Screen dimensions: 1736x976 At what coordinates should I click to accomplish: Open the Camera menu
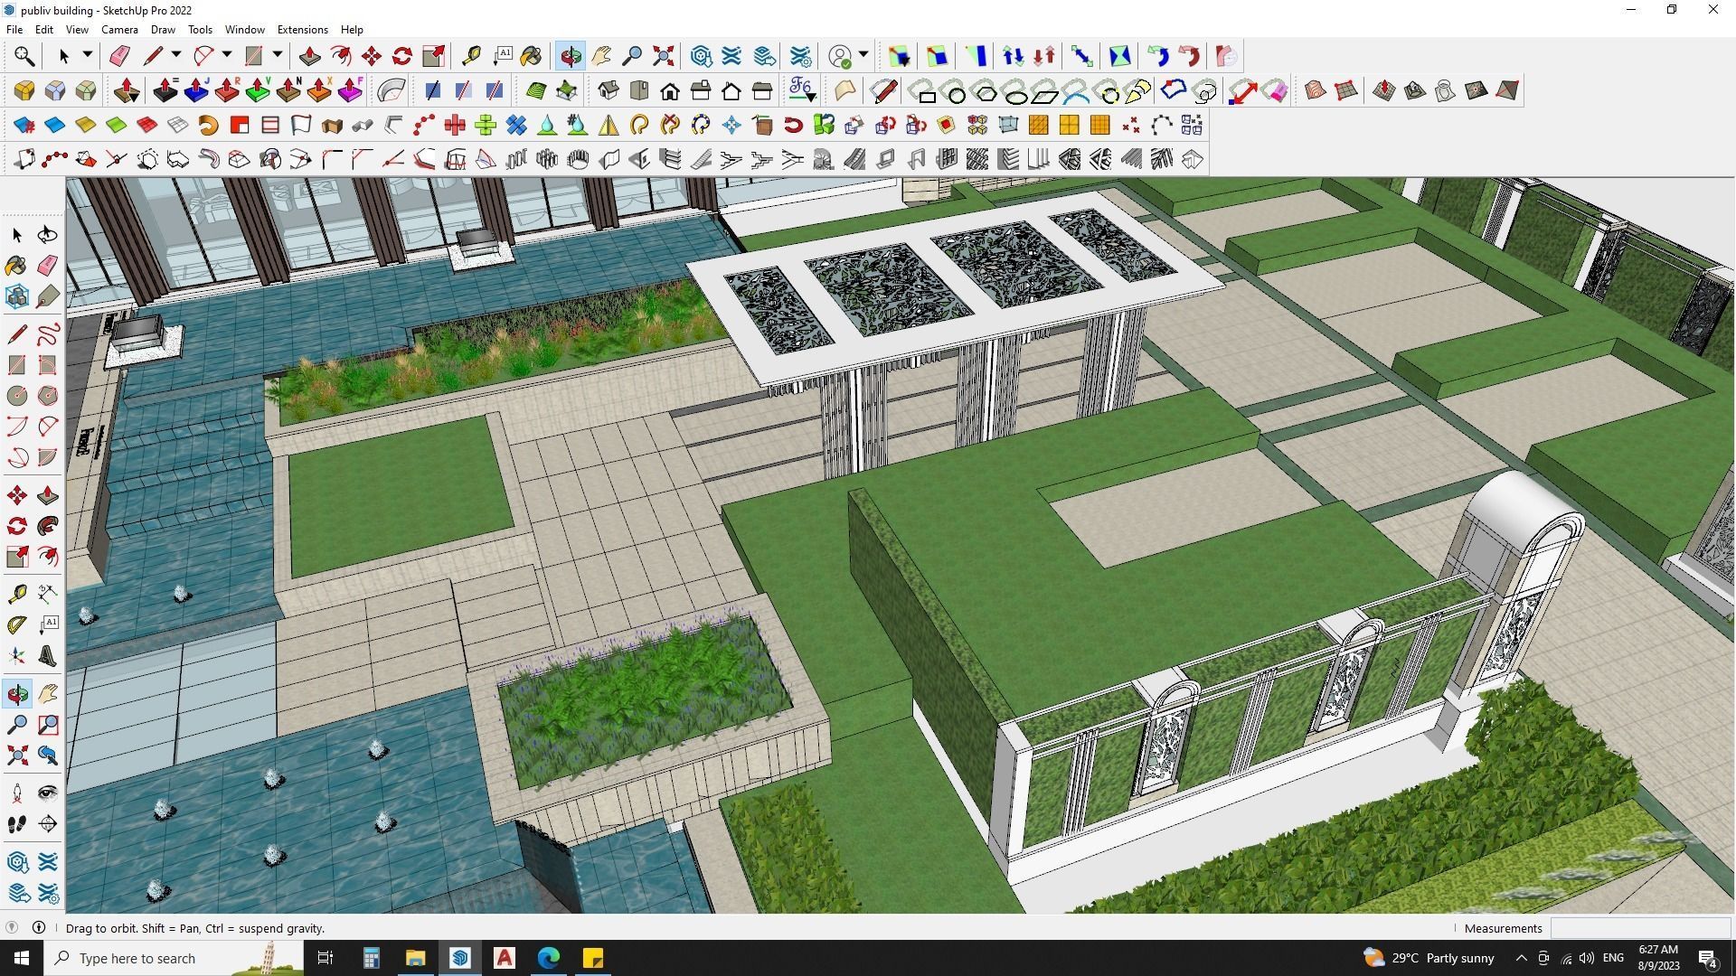click(x=119, y=30)
